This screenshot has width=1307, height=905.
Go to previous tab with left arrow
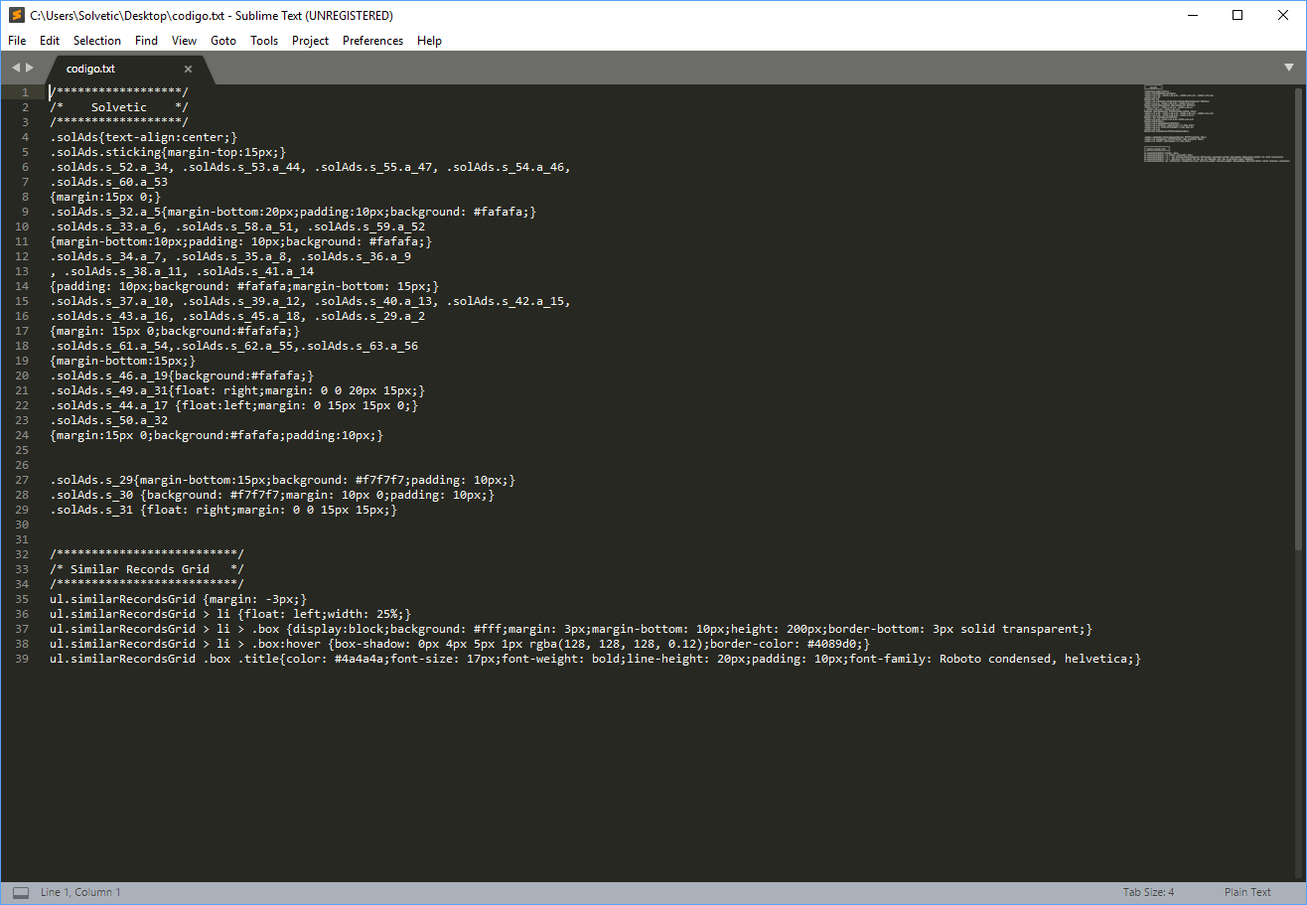(16, 68)
